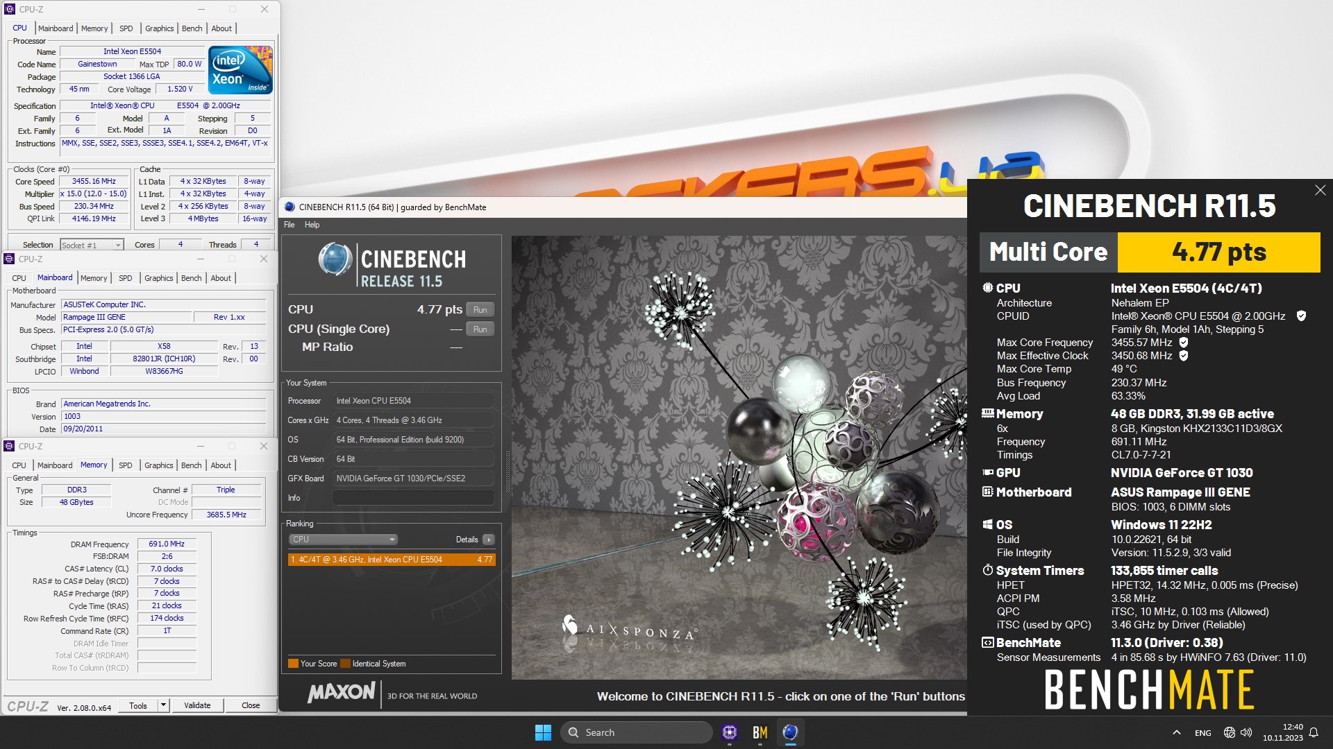Open the notifications bell

coord(1314,732)
